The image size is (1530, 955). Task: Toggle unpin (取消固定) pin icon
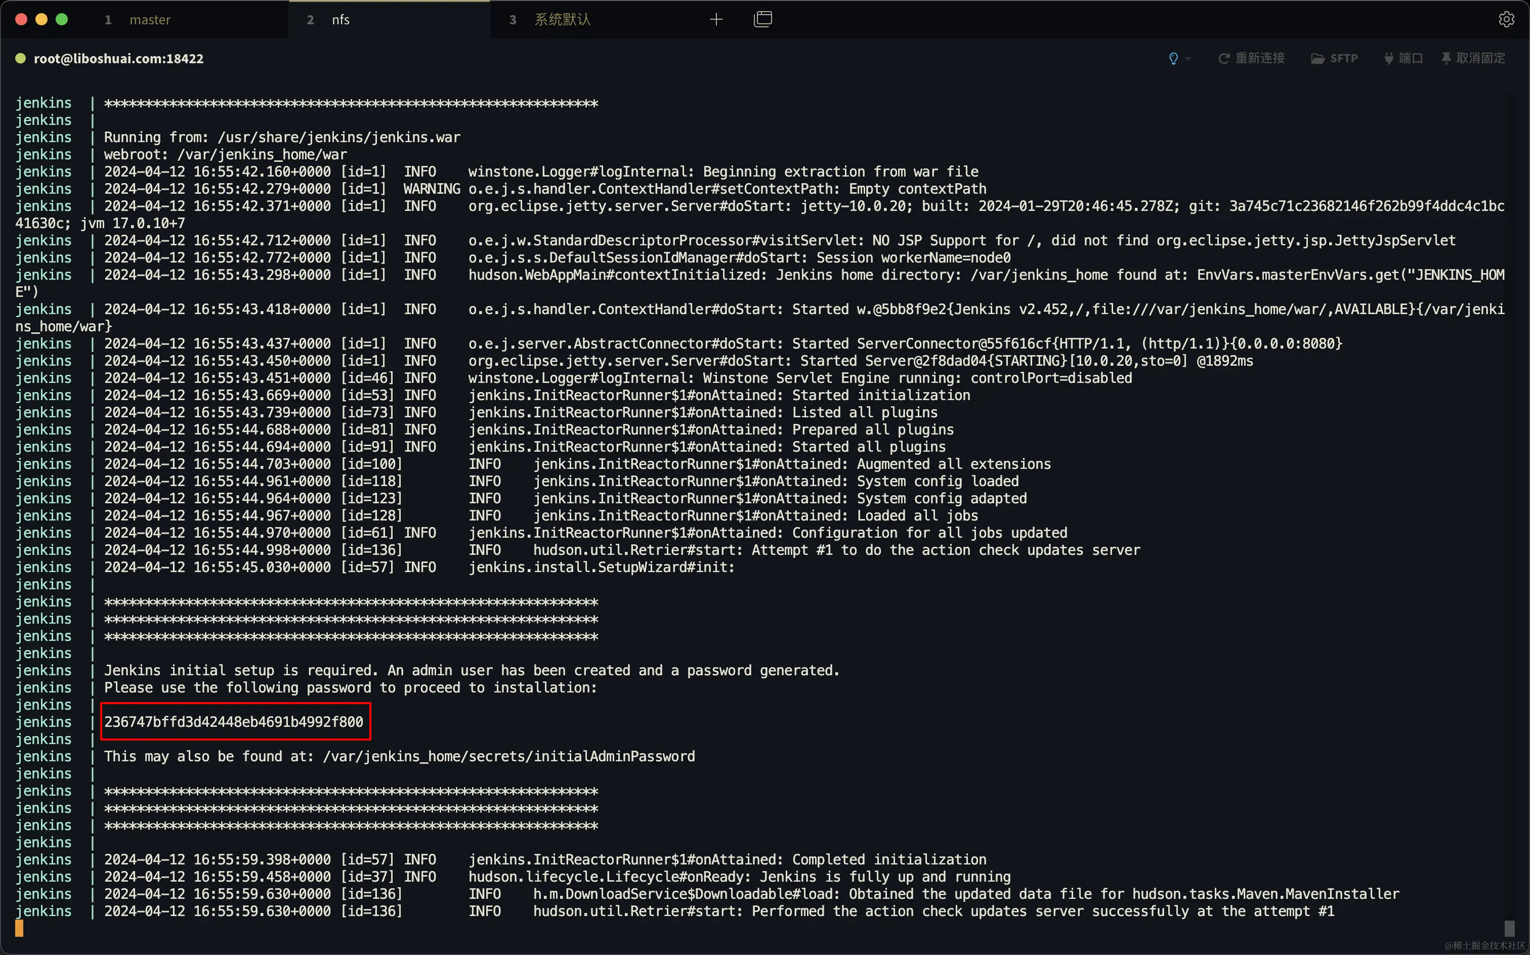tap(1446, 58)
